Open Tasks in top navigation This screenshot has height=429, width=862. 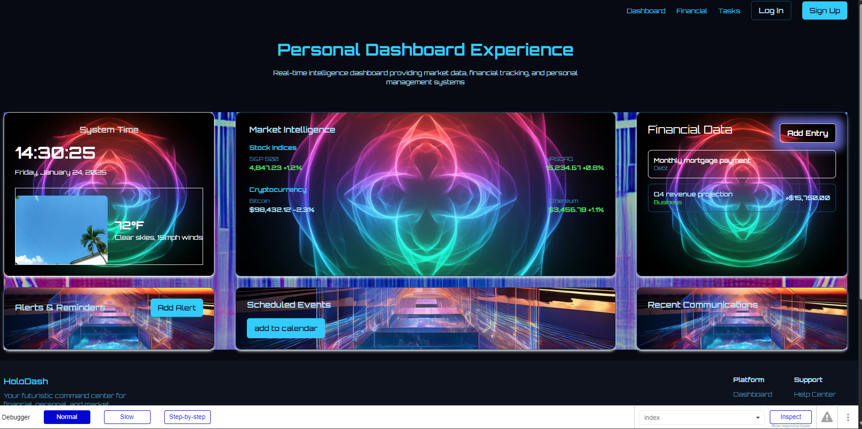click(729, 11)
